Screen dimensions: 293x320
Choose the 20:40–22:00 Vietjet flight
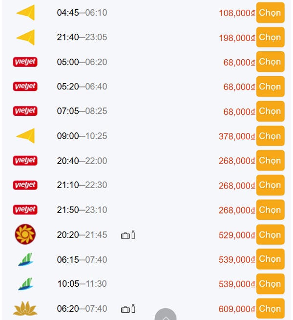pos(270,160)
